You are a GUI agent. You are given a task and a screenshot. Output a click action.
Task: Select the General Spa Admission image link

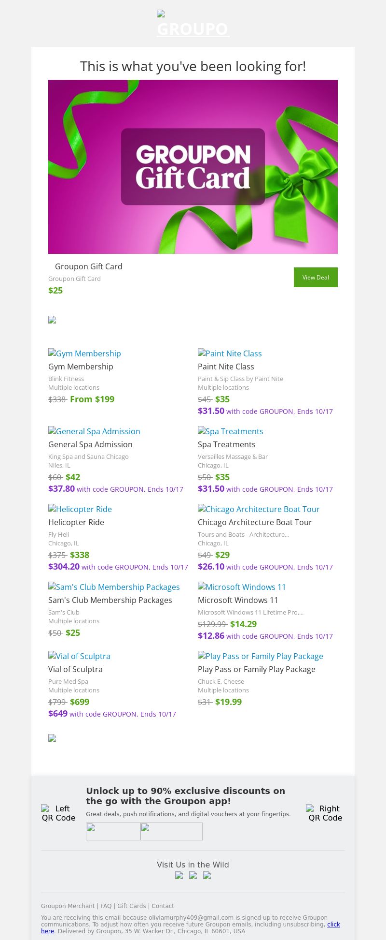click(x=95, y=431)
